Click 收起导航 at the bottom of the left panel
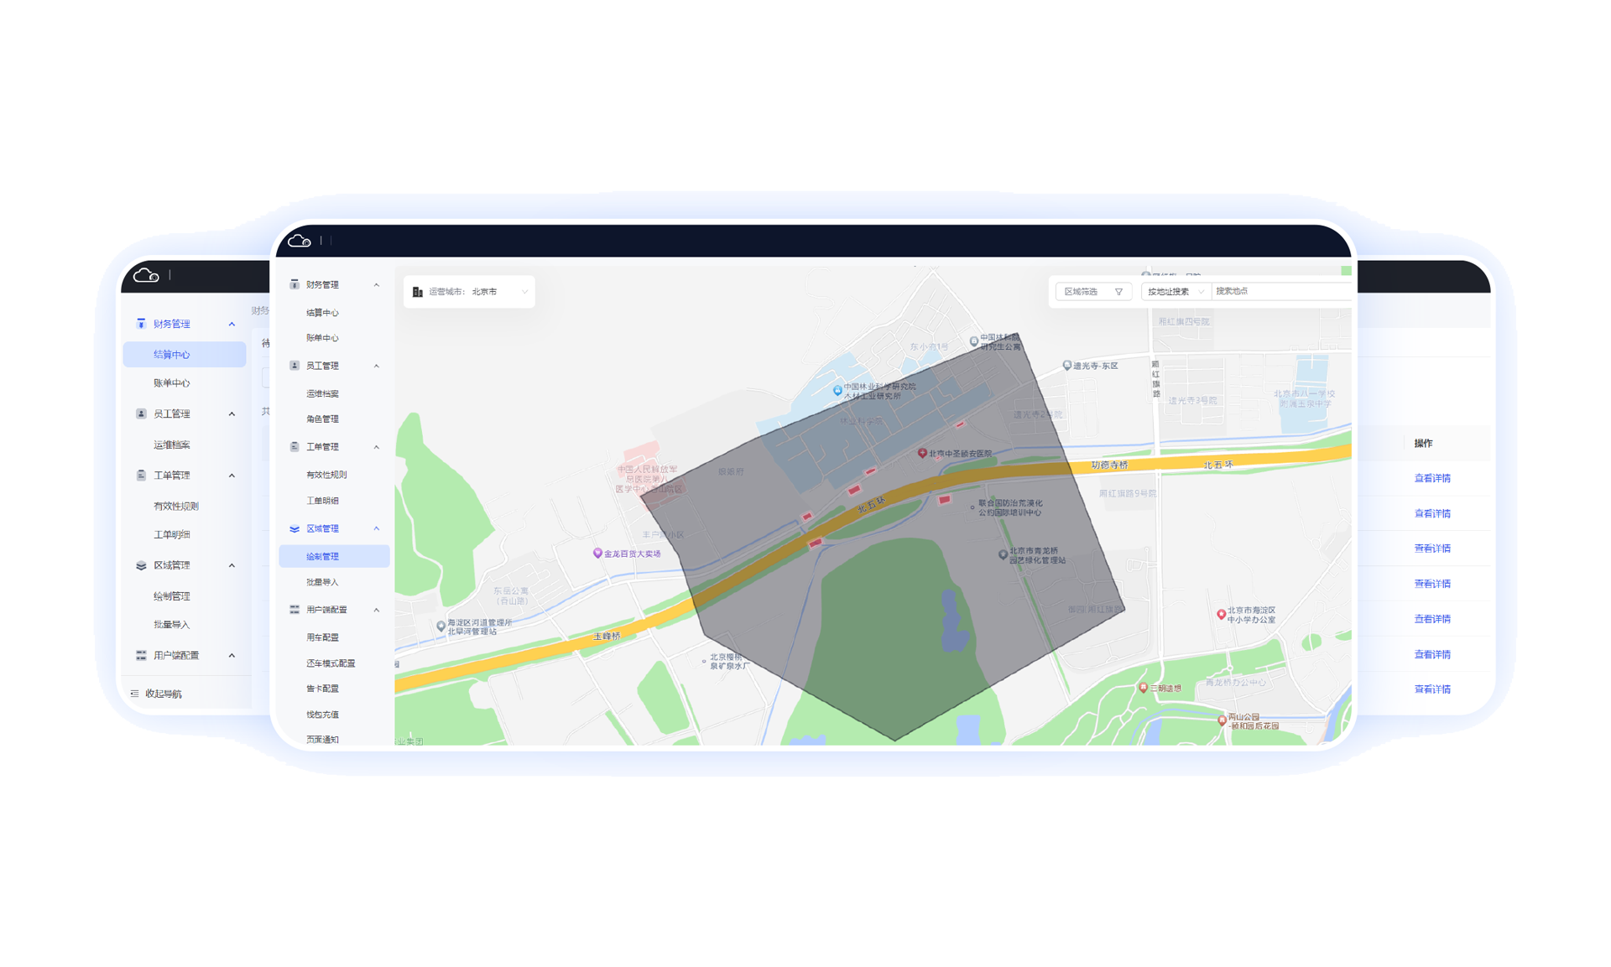 point(163,694)
